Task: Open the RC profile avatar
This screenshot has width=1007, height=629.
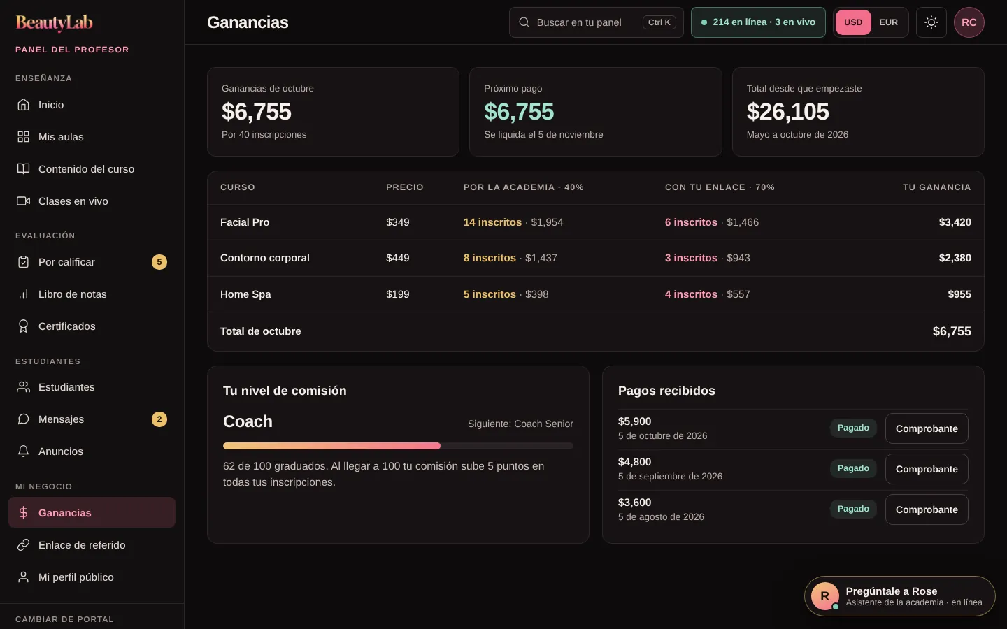Action: pyautogui.click(x=969, y=22)
